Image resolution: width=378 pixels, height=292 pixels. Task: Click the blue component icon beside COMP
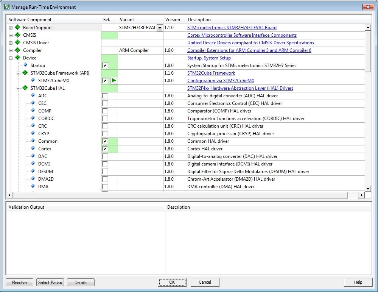[33, 111]
